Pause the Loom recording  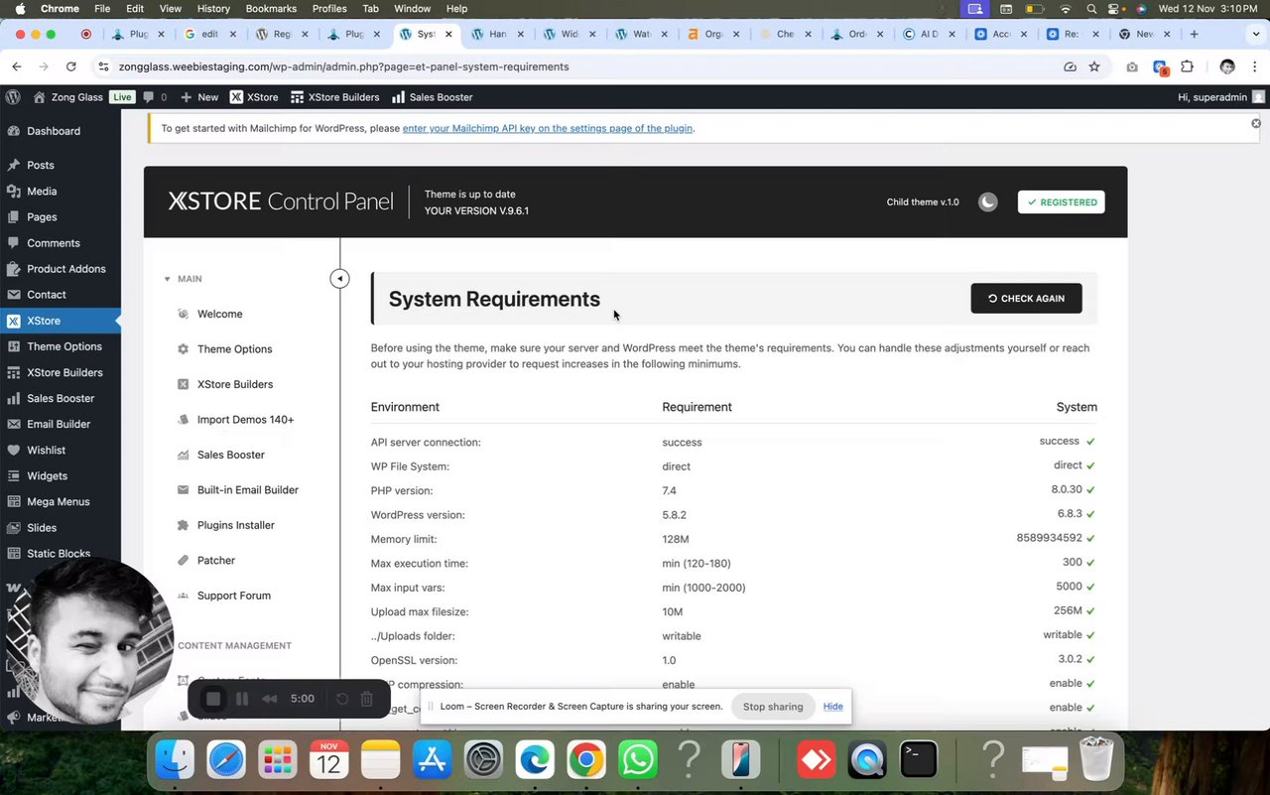point(241,699)
